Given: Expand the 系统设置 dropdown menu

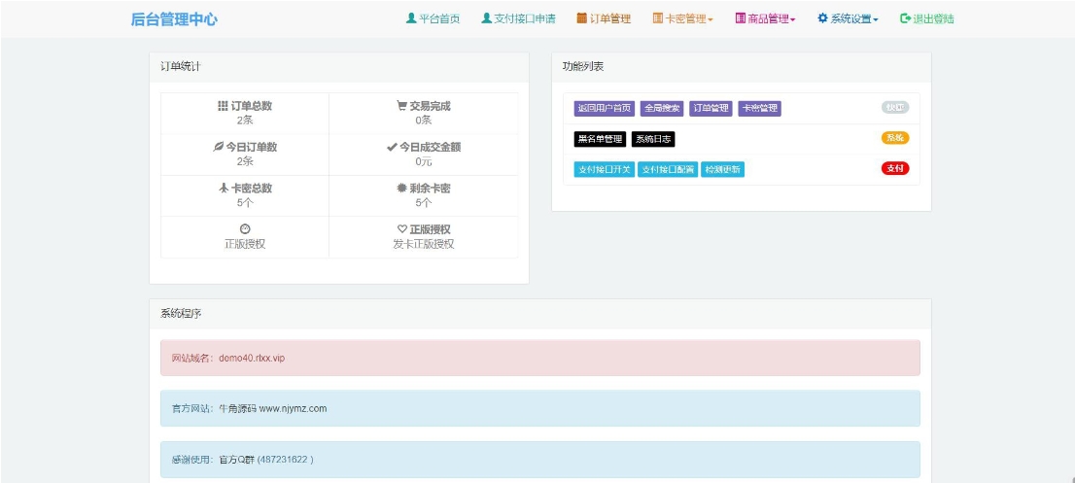Looking at the screenshot, I should click(849, 18).
